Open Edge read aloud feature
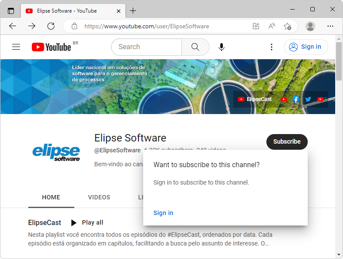Viewport: 343px width, 259px height. coord(272,26)
